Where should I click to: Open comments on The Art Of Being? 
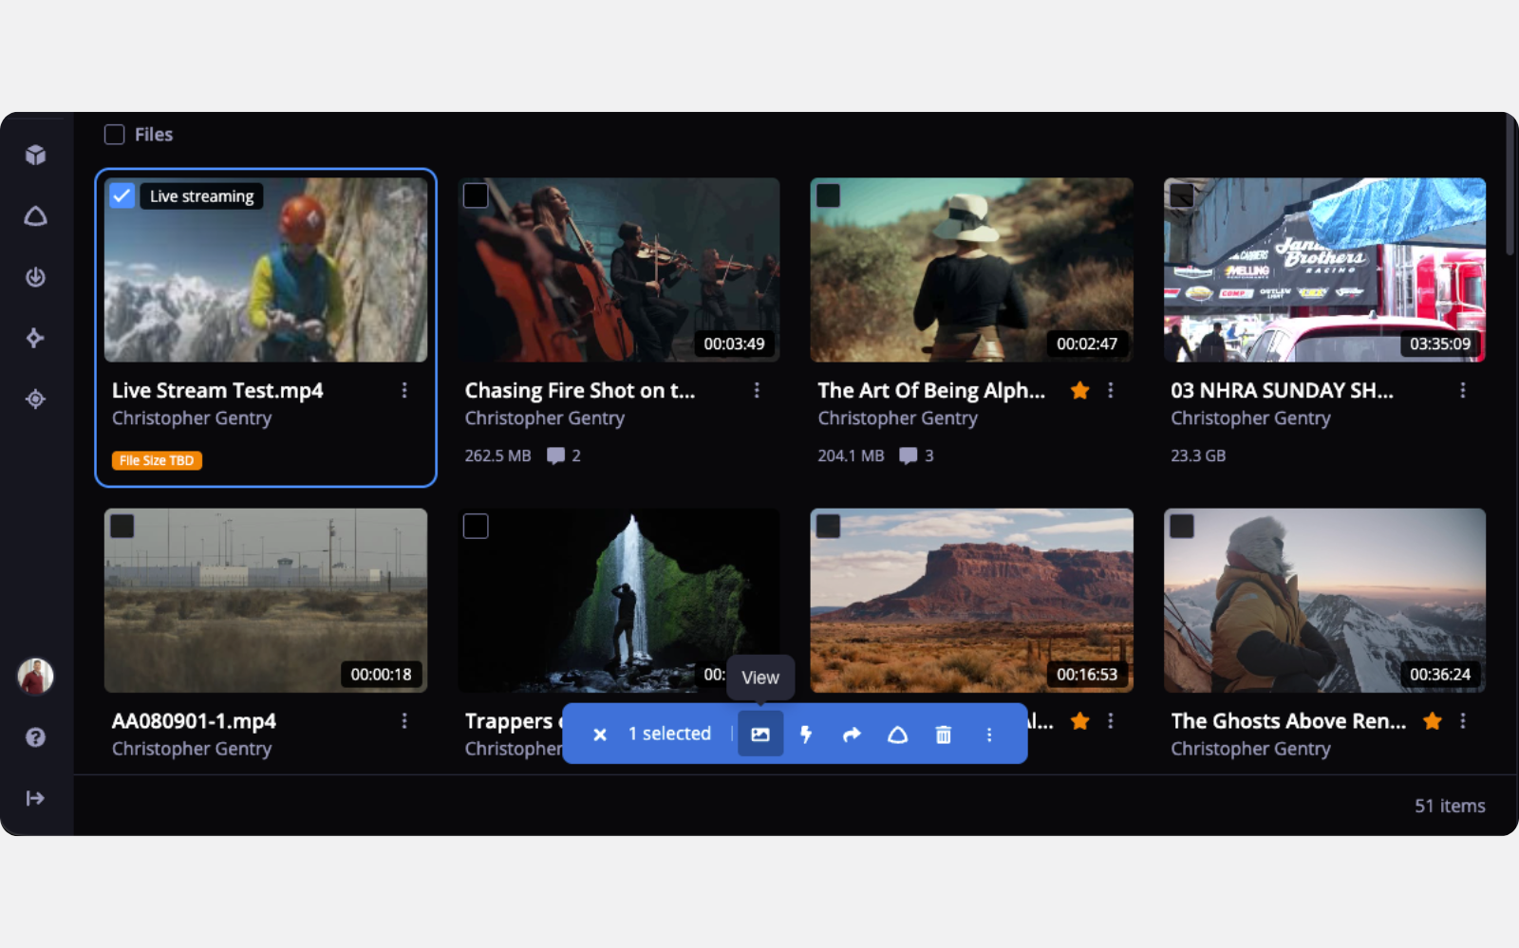pos(916,455)
